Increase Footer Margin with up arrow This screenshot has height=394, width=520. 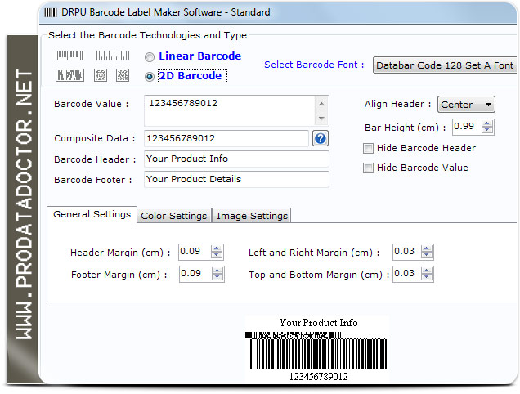click(x=217, y=271)
